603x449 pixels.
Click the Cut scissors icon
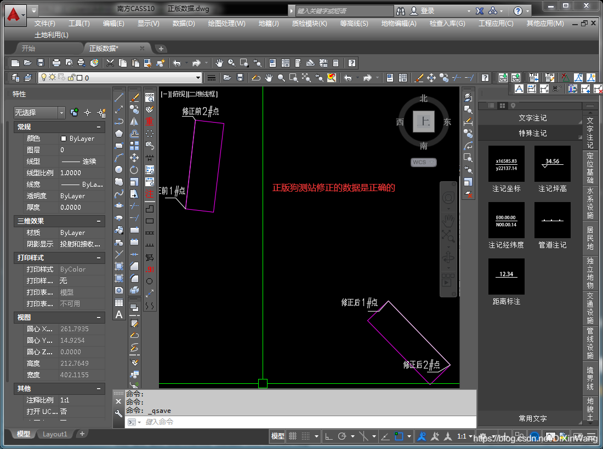point(110,63)
